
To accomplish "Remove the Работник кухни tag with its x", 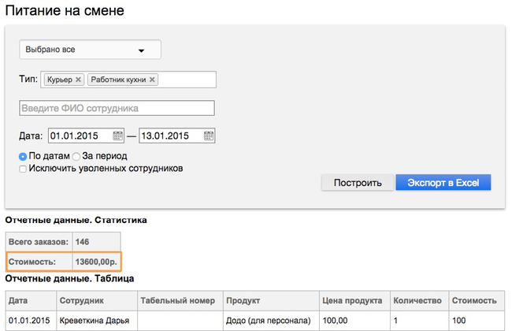I will coord(152,80).
